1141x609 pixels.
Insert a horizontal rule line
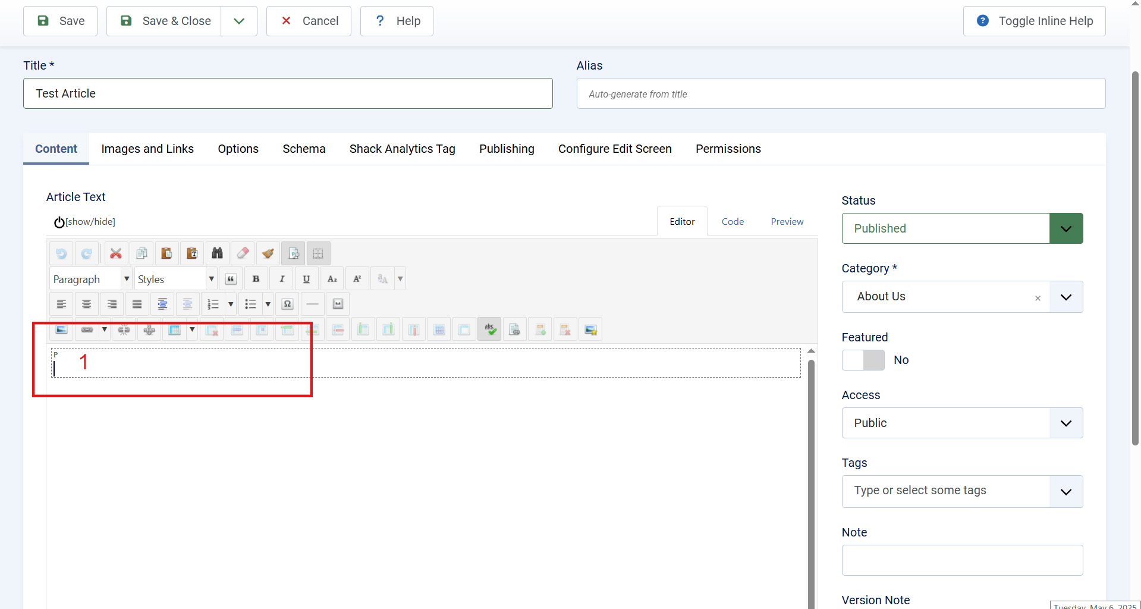(x=313, y=304)
